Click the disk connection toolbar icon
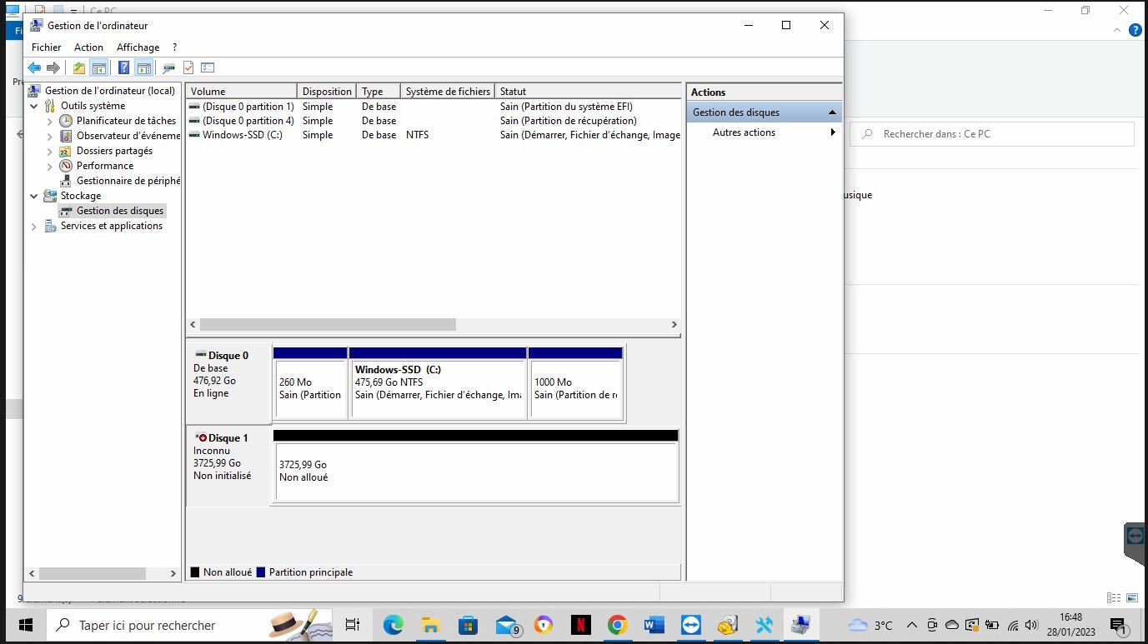Viewport: 1148px width, 644px height. coord(169,67)
